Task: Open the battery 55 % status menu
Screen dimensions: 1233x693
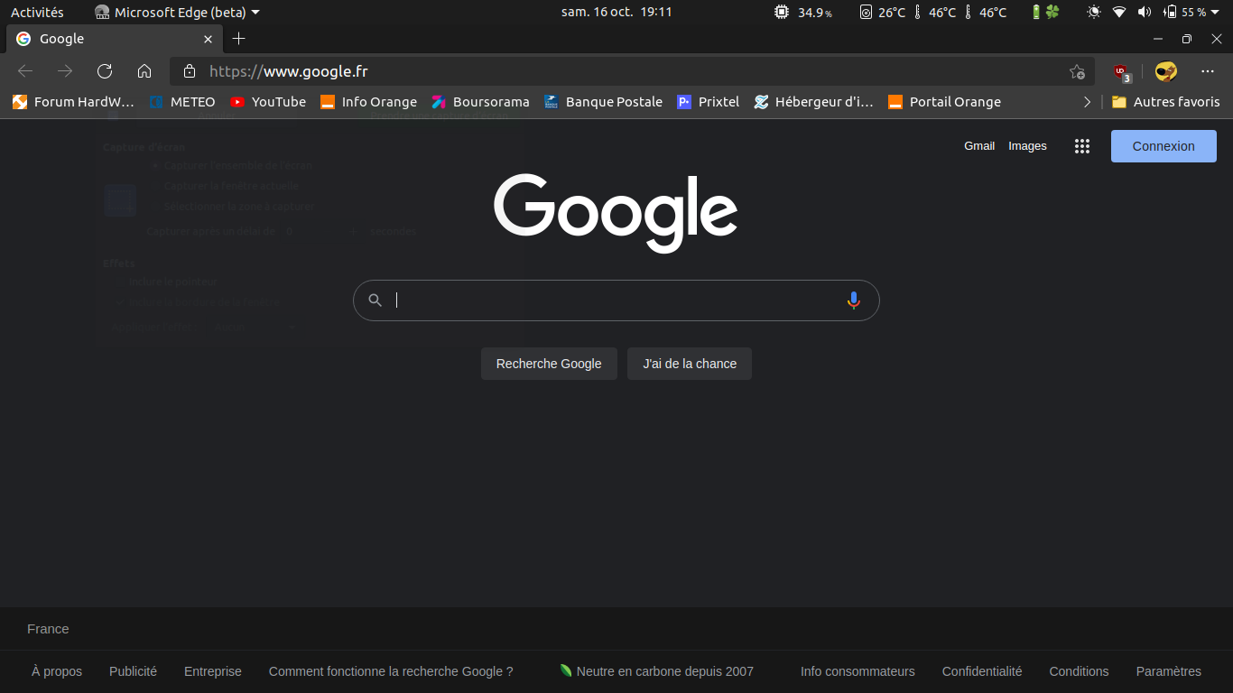Action: tap(1191, 13)
